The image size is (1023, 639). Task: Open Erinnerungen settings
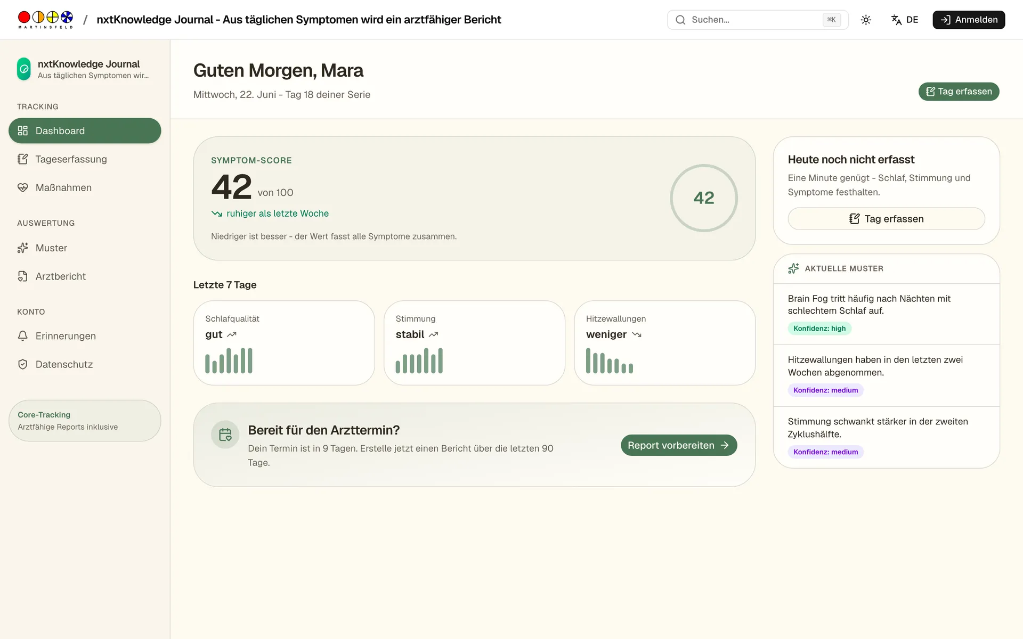point(85,336)
